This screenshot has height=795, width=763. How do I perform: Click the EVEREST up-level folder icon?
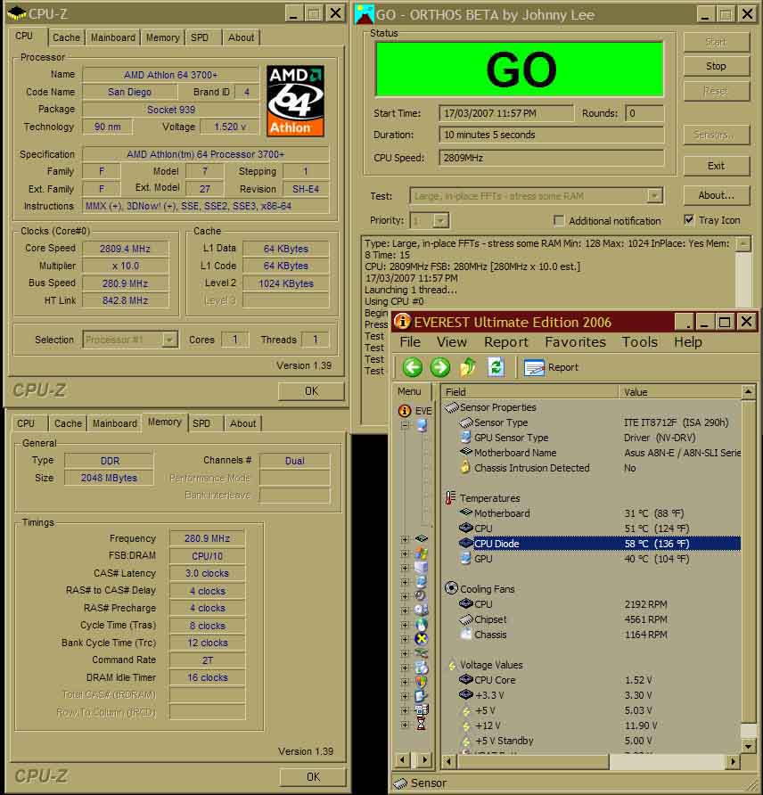coord(467,366)
